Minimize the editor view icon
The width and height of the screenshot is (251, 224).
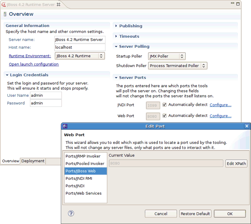(232, 4)
